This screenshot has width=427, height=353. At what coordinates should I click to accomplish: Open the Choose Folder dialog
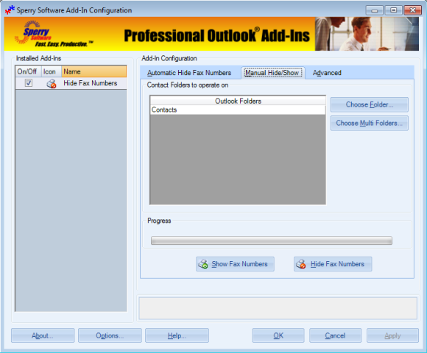[370, 104]
